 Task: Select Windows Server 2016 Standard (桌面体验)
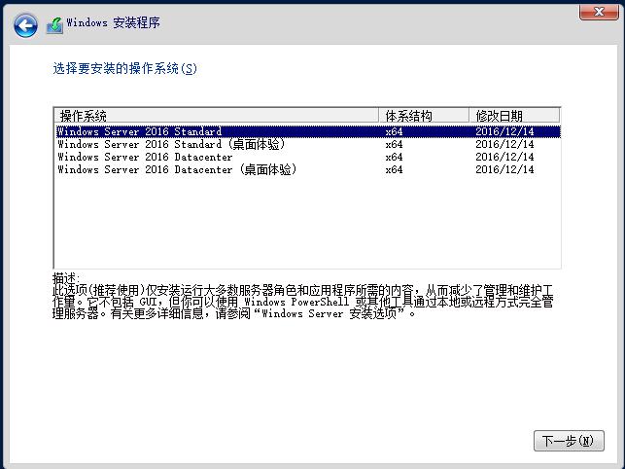[x=308, y=144]
